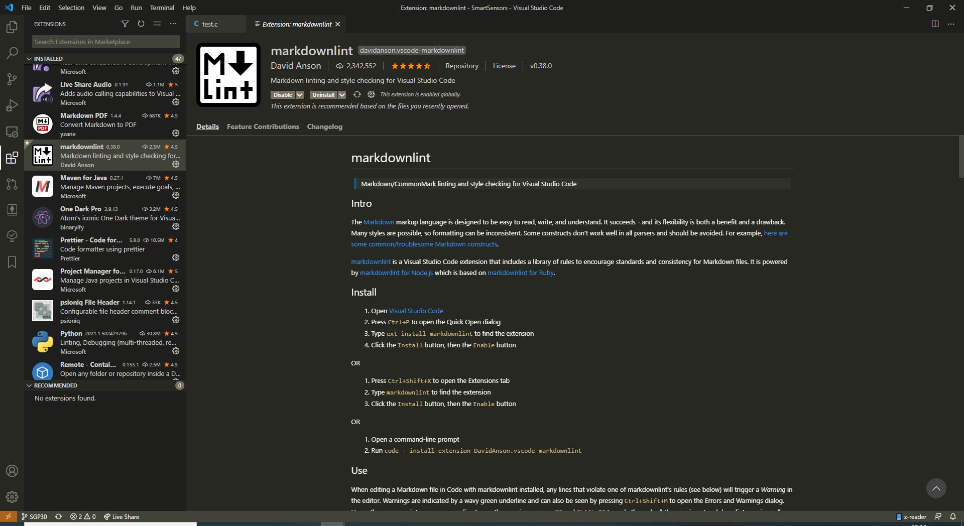
Task: Select the psioniq File Header extension
Action: click(105, 311)
